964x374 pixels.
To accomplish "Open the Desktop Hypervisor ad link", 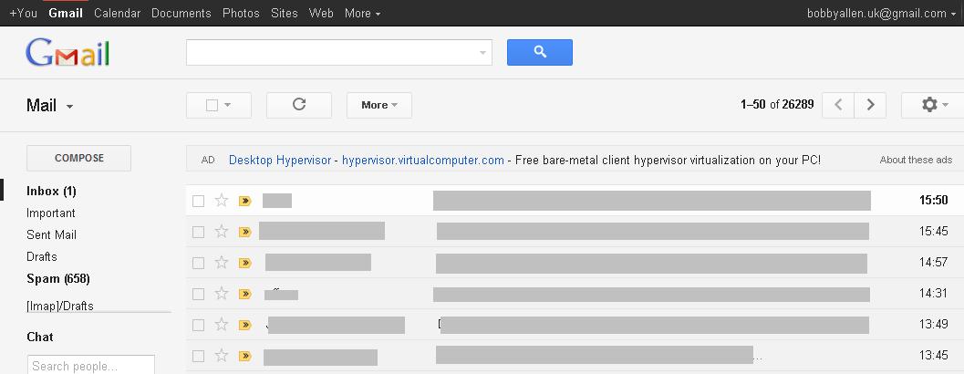I will point(281,160).
